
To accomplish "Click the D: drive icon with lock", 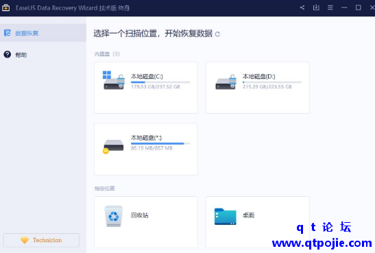I will [x=226, y=82].
